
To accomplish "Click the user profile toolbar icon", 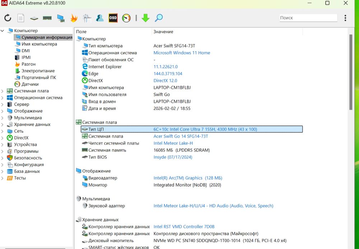I will 100,18.
